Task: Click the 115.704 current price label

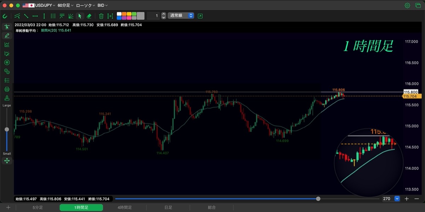Action: 412,96
